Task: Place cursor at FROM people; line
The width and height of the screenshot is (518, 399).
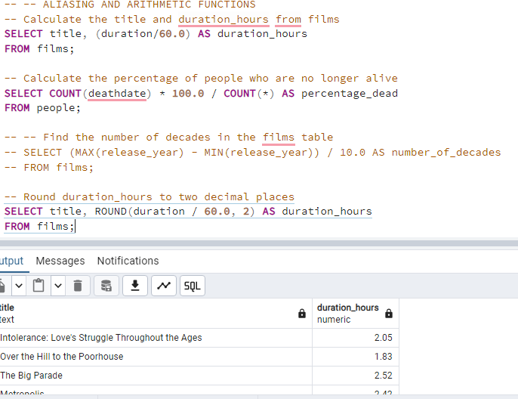Action: (x=42, y=108)
